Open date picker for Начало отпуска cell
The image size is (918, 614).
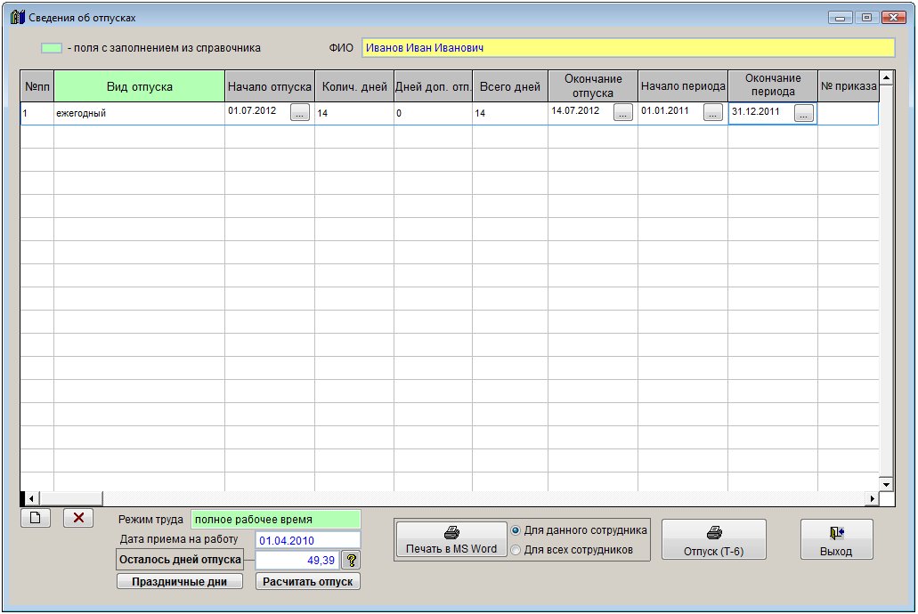pyautogui.click(x=300, y=113)
